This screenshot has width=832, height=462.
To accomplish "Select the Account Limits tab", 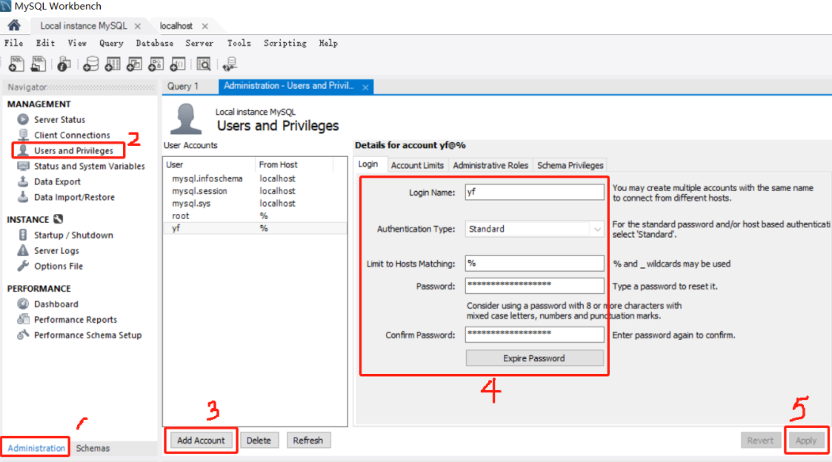I will pos(417,165).
